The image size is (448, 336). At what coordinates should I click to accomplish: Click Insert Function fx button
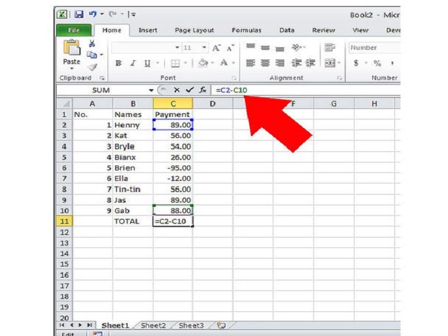202,90
